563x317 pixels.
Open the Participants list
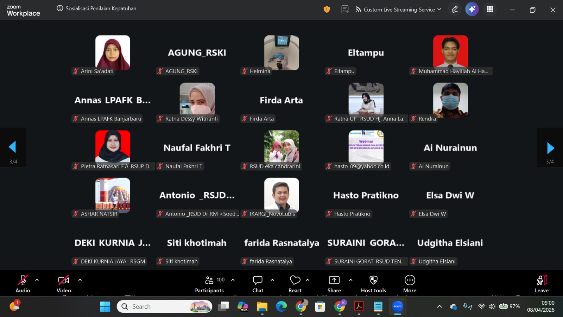[209, 284]
